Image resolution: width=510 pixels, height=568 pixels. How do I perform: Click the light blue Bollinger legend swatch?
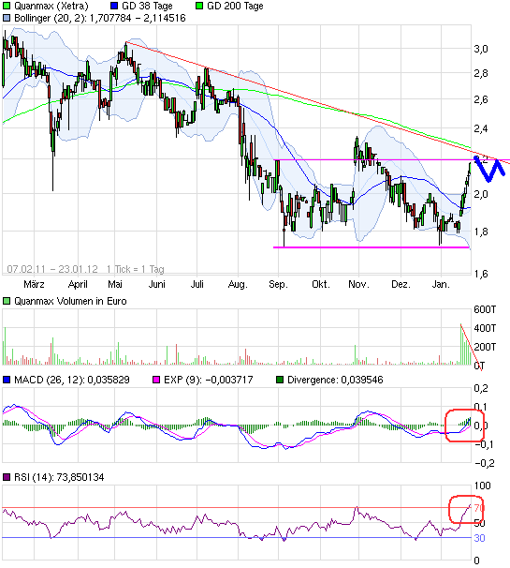pos(7,18)
